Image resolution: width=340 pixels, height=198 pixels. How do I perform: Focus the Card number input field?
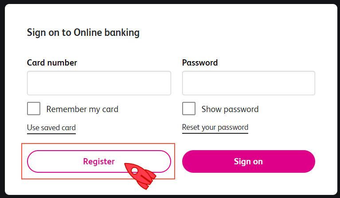[x=99, y=83]
